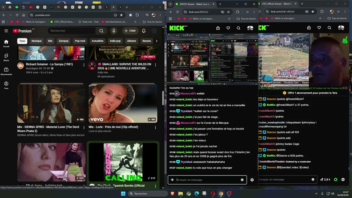Show hidden bookmarks chevron in LTDT Kick window
Screen dimensions: 352x198
[x=320, y=18]
